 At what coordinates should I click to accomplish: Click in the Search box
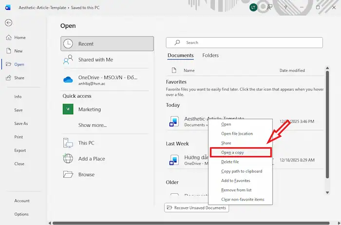[244, 42]
